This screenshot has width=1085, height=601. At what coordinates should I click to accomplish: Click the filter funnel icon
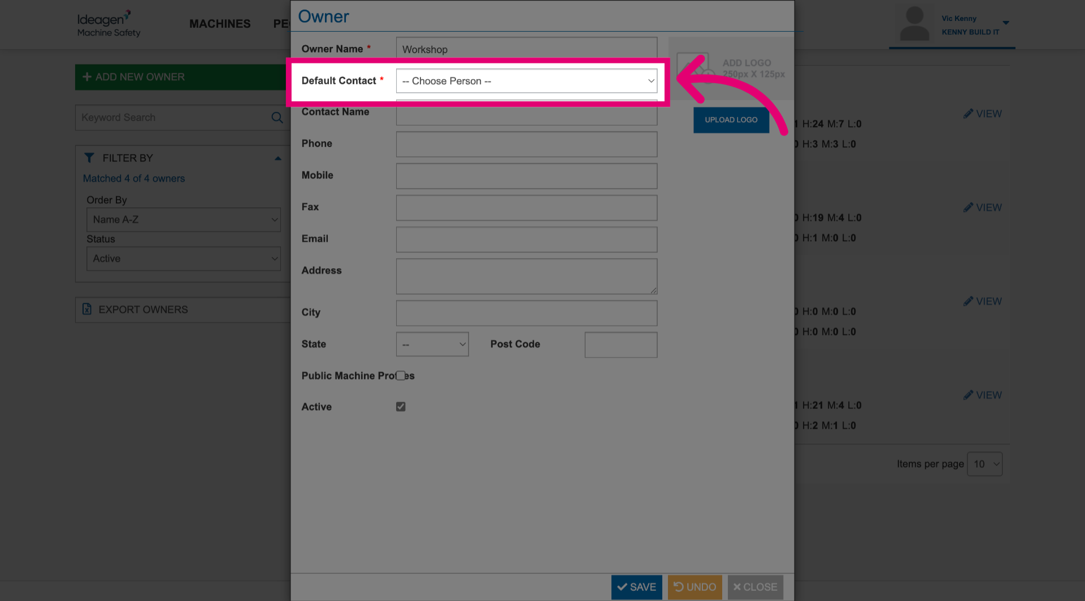[89, 158]
